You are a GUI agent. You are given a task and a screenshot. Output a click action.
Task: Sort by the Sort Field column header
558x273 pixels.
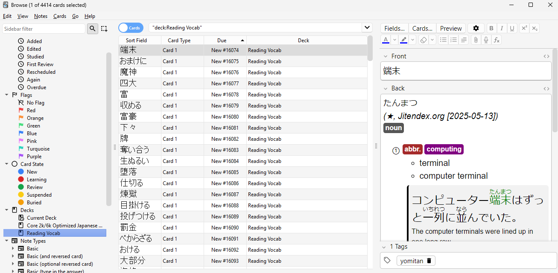(x=140, y=41)
